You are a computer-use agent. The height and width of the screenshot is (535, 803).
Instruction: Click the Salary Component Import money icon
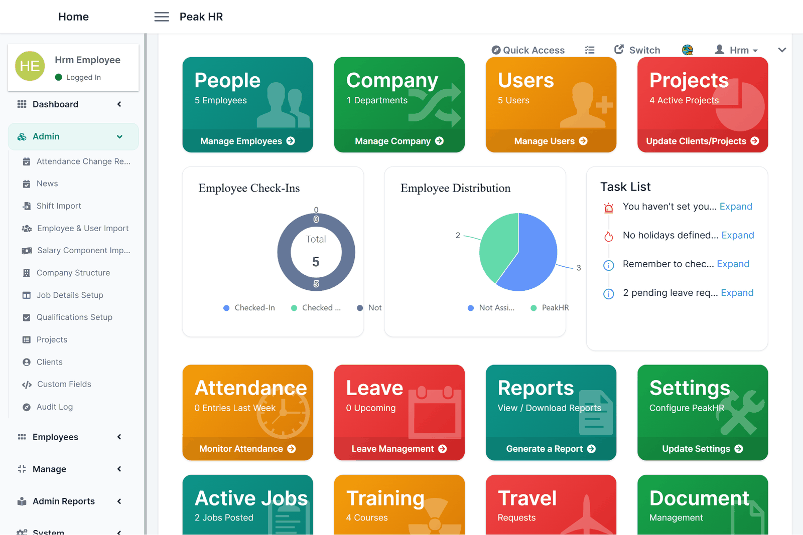27,251
